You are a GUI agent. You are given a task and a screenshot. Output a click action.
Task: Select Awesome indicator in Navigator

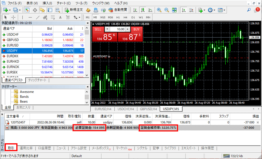click(x=27, y=92)
